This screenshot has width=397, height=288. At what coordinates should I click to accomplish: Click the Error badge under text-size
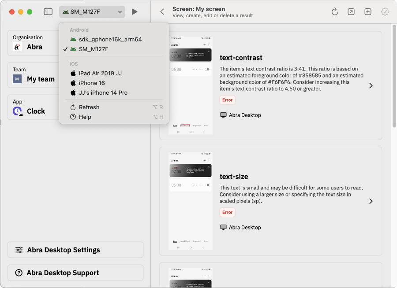tap(227, 212)
